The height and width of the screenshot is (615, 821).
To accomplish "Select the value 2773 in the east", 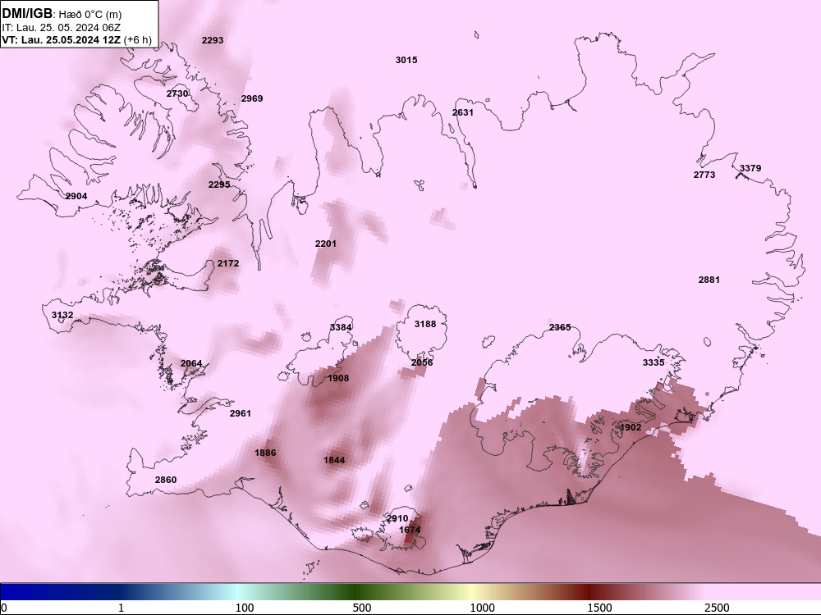I will [x=704, y=175].
